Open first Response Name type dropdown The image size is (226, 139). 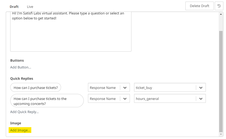[104, 88]
